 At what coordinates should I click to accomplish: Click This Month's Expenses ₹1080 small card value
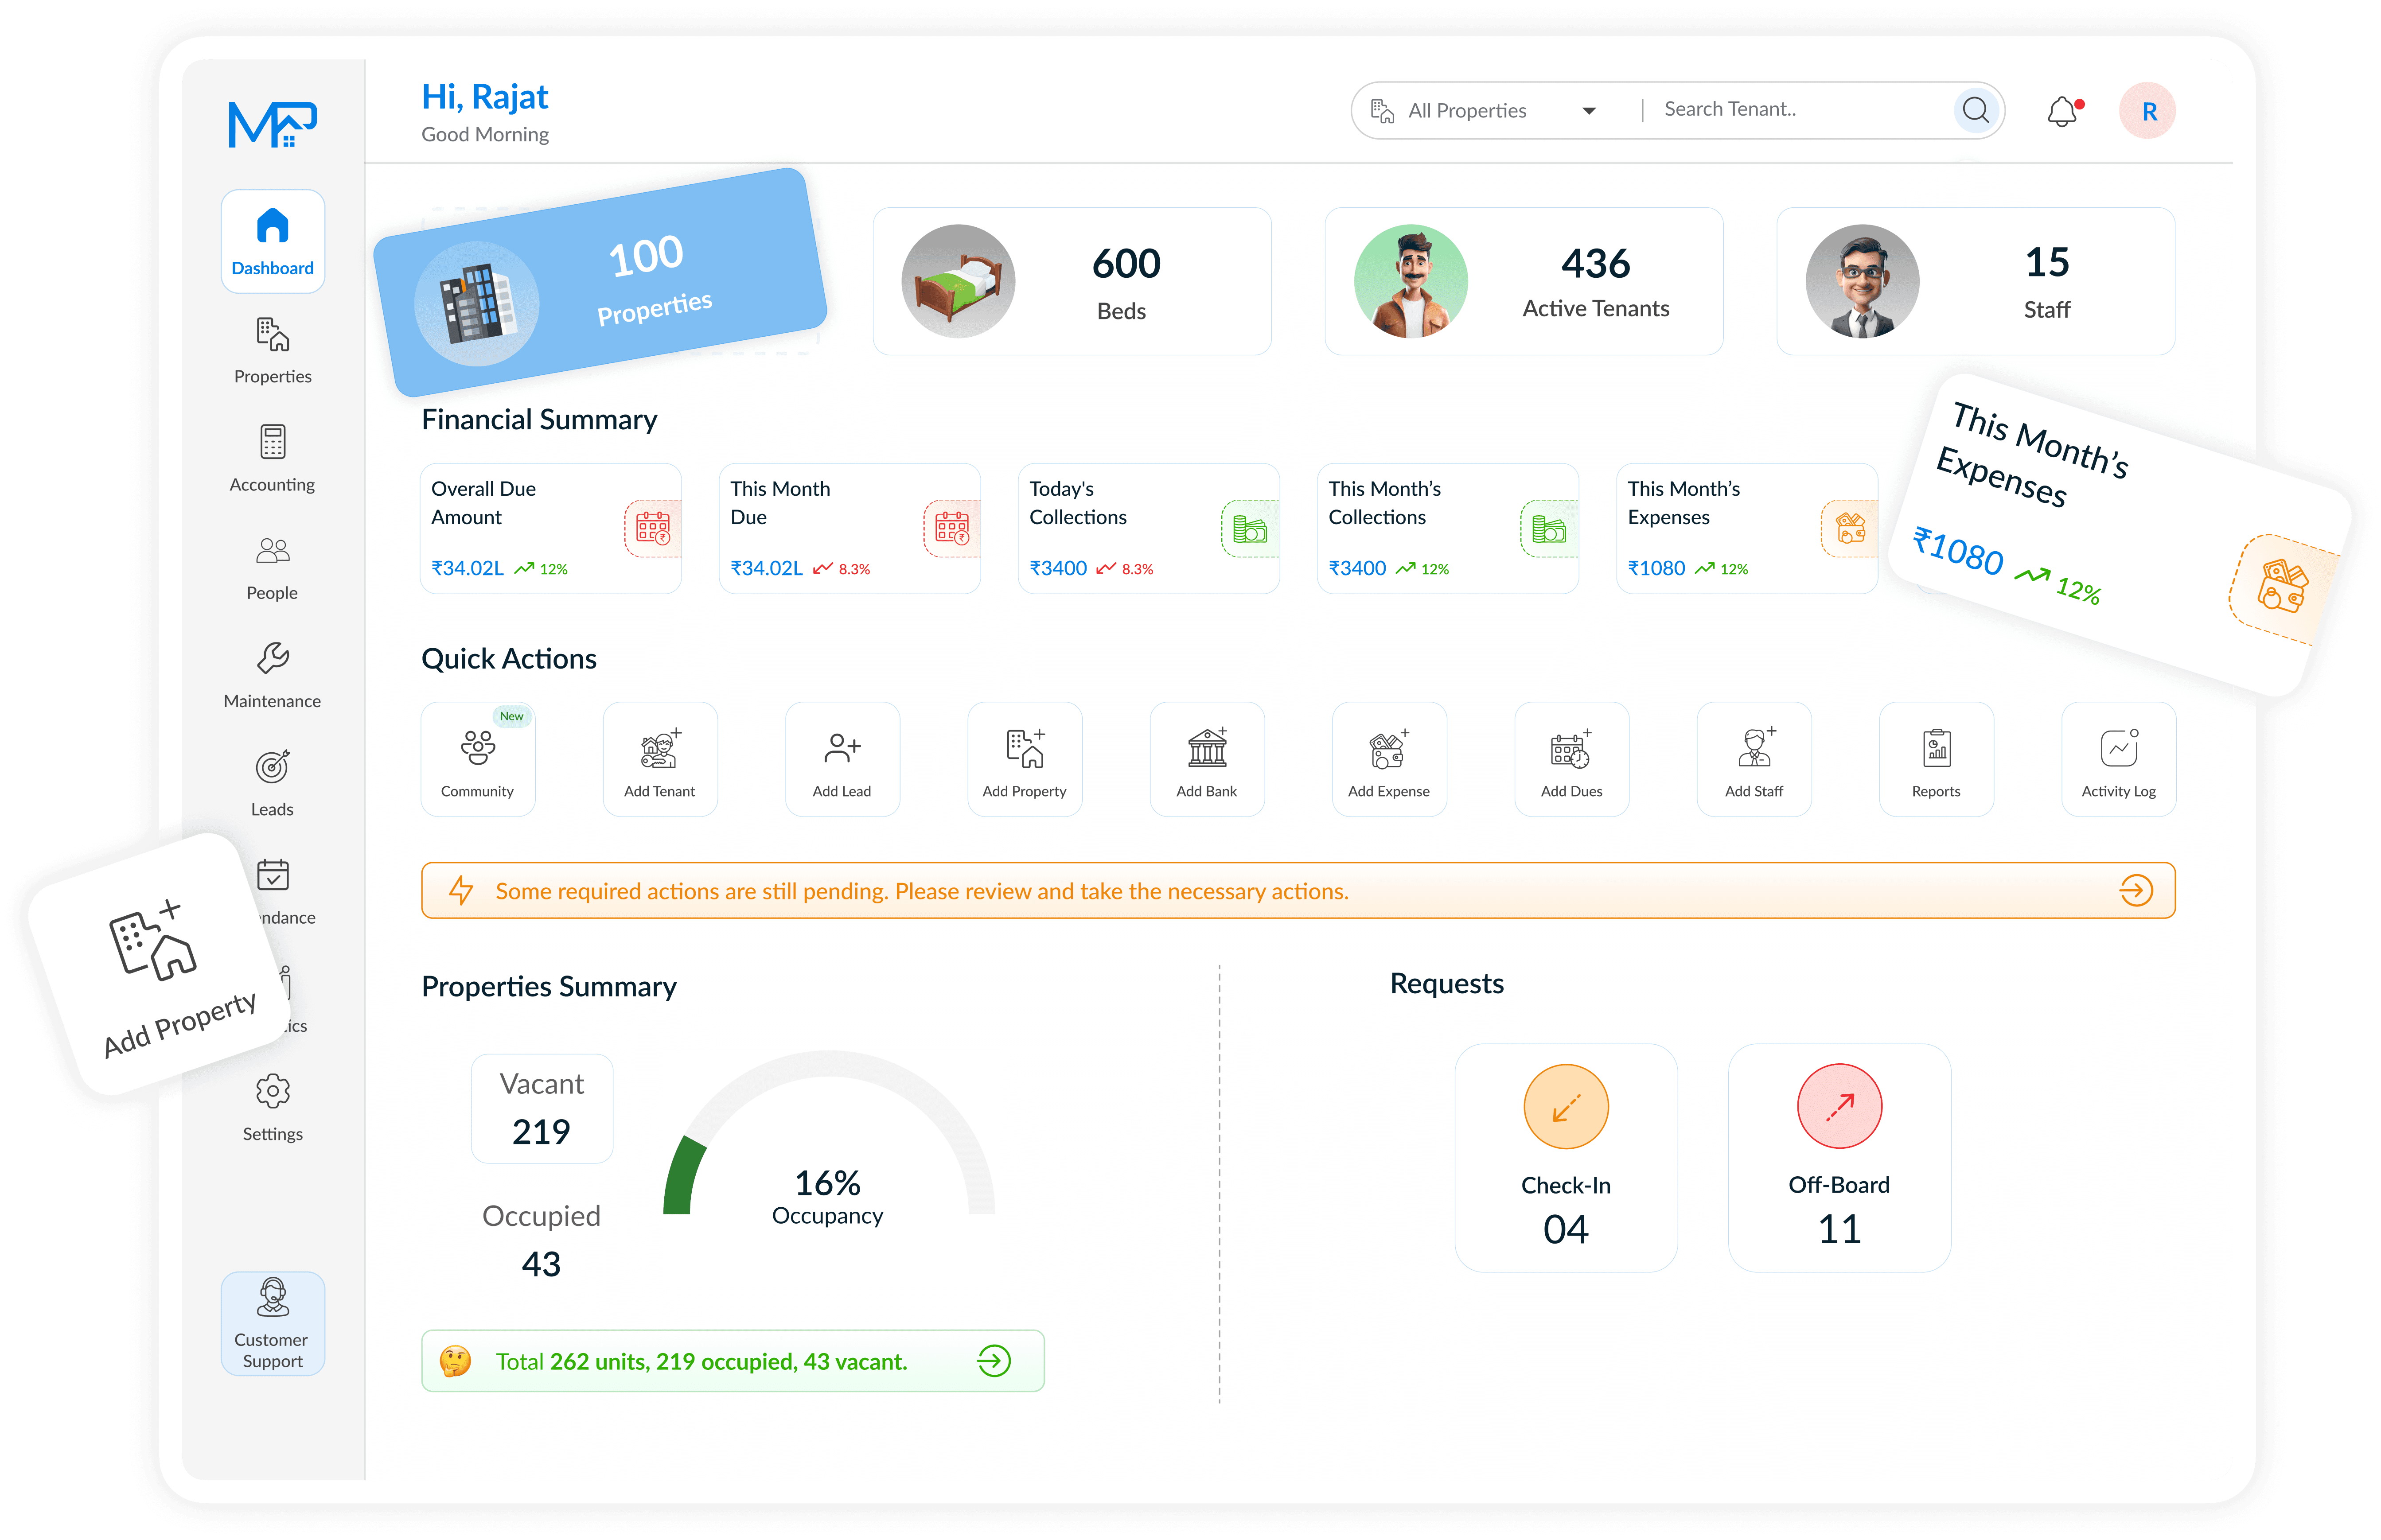[1657, 568]
